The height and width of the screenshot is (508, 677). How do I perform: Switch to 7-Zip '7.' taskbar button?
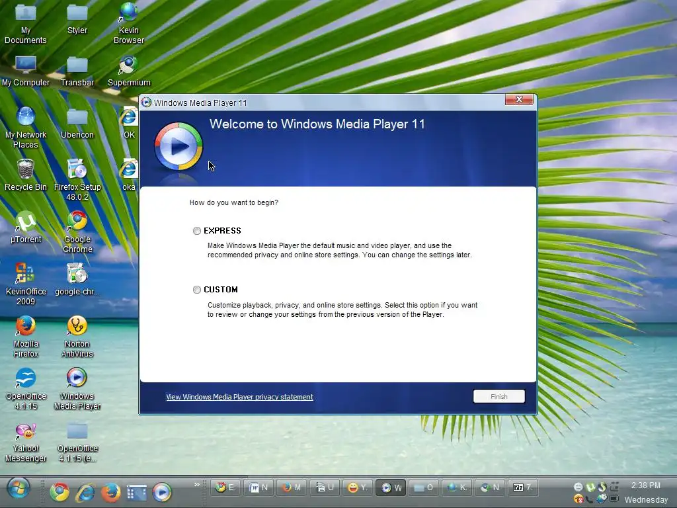click(x=522, y=487)
